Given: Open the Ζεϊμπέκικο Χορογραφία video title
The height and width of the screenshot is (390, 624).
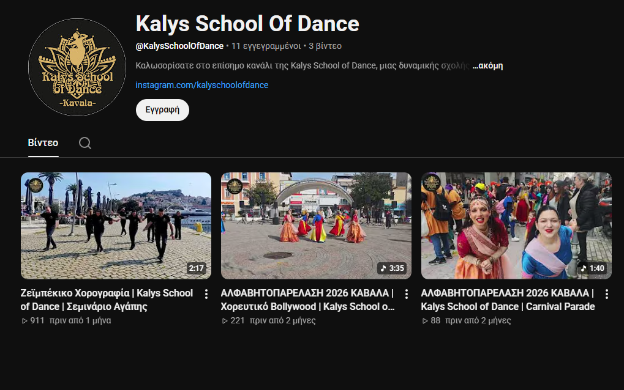Looking at the screenshot, I should [107, 300].
